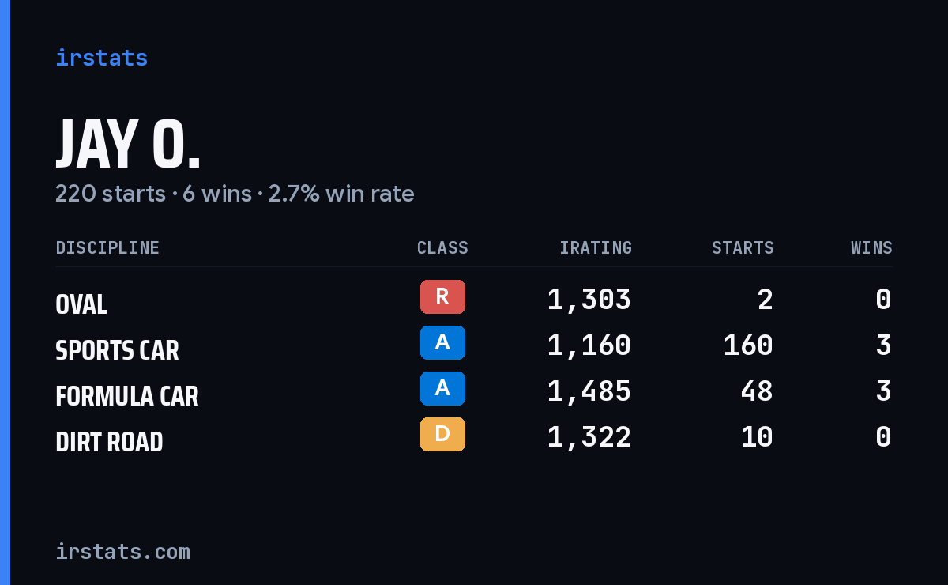The height and width of the screenshot is (585, 948).
Task: Click the JAY O. driver name heading
Action: (128, 145)
